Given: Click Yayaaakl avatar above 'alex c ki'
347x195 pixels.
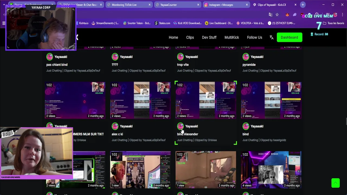Looking at the screenshot, I should pyautogui.click(x=115, y=126).
